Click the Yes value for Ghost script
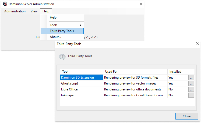Image resolution: width=201 pixels, height=123 pixels. [x=178, y=83]
